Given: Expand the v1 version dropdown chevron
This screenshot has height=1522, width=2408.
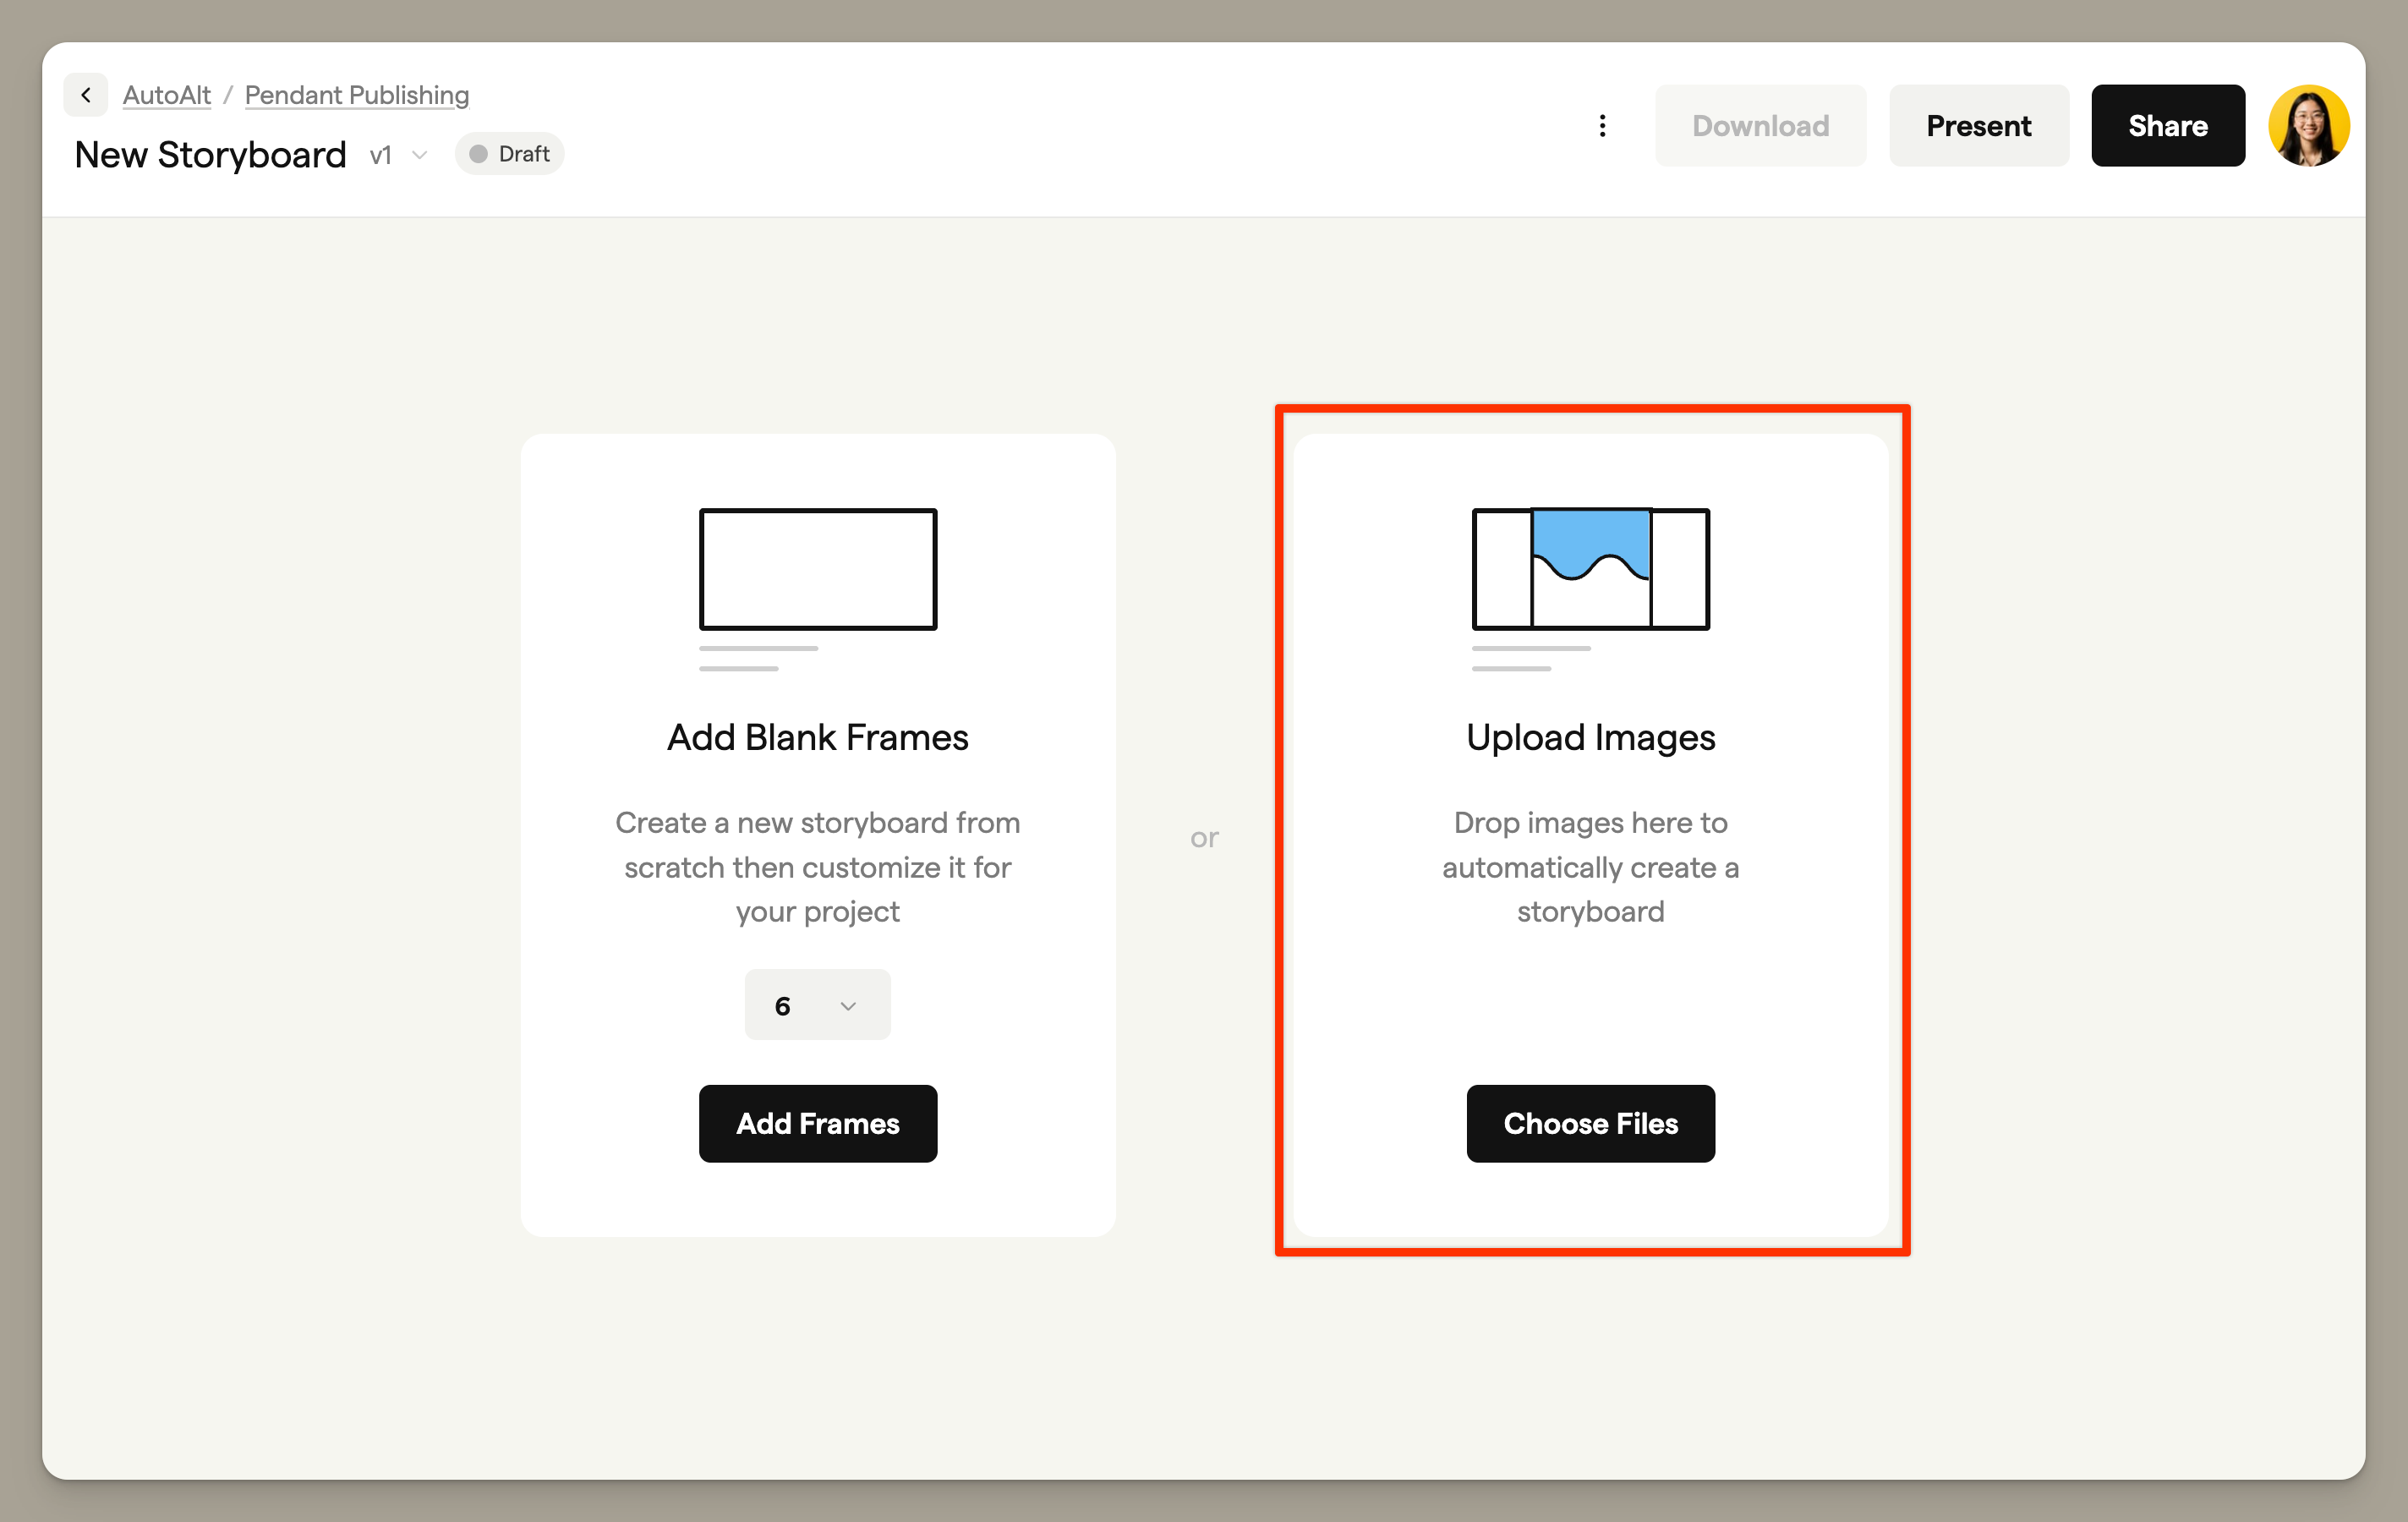Looking at the screenshot, I should point(420,155).
